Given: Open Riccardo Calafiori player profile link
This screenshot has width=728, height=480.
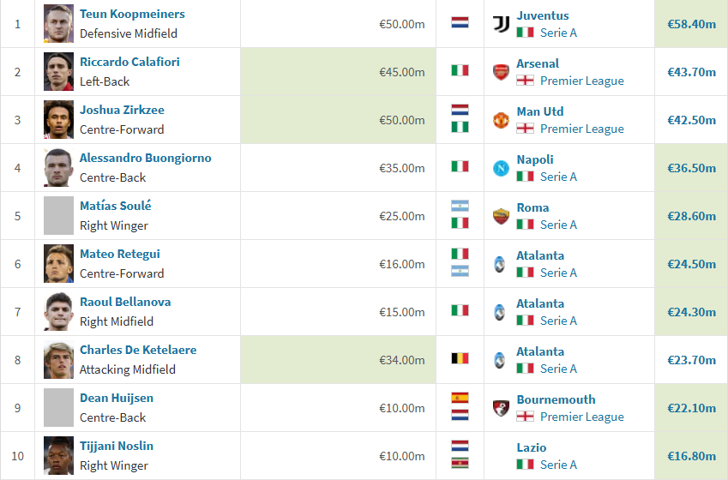Looking at the screenshot, I should [x=129, y=62].
